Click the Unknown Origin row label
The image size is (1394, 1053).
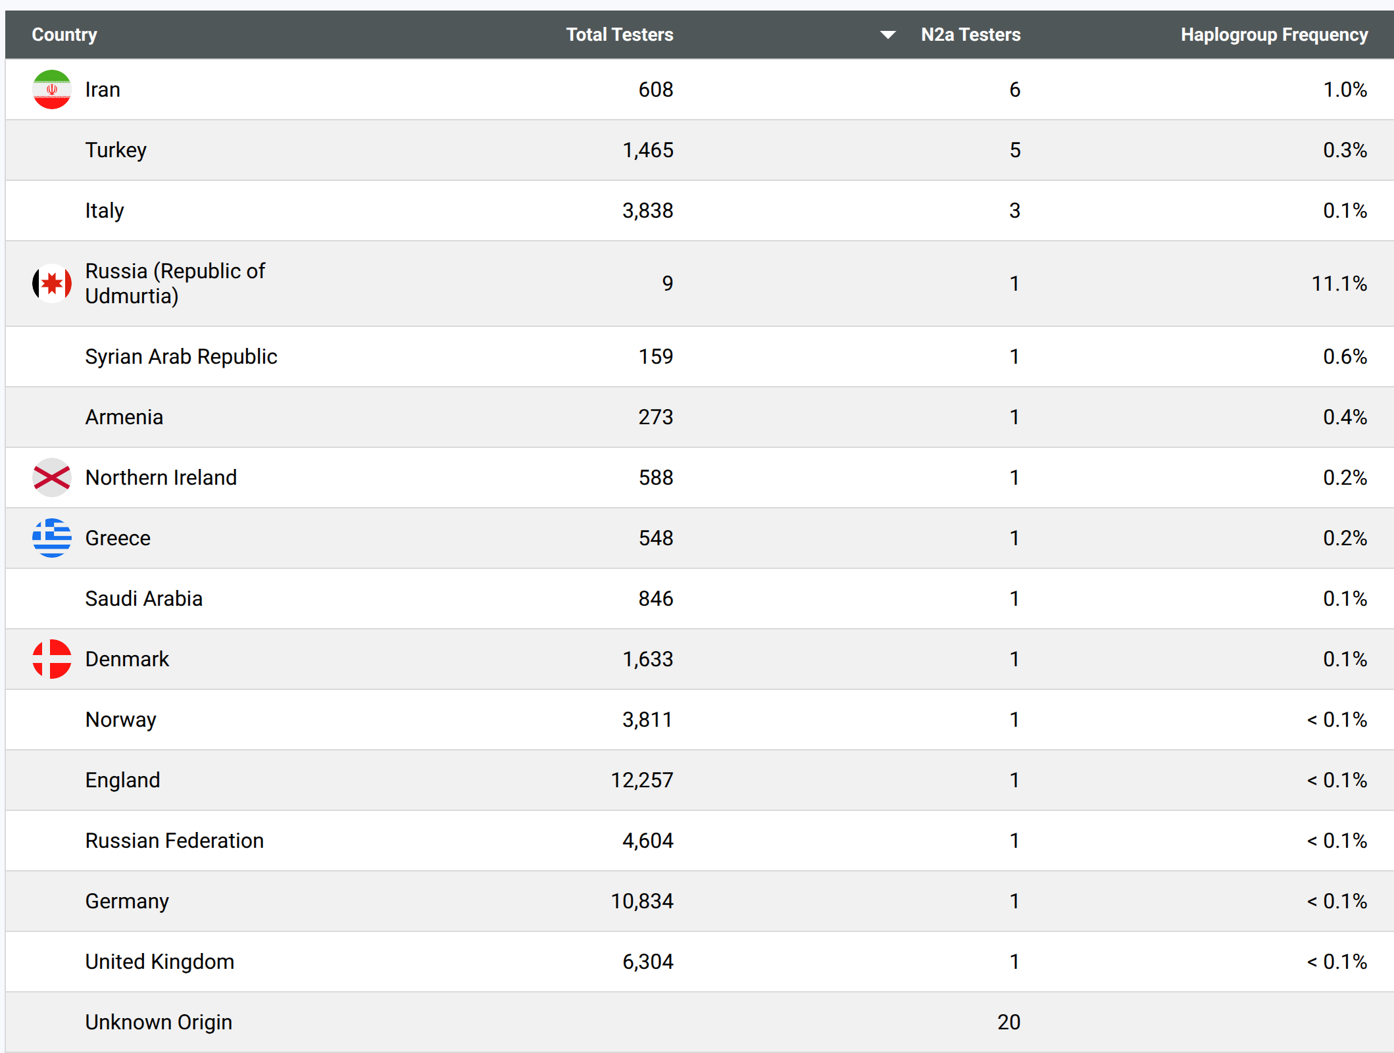pyautogui.click(x=159, y=1022)
